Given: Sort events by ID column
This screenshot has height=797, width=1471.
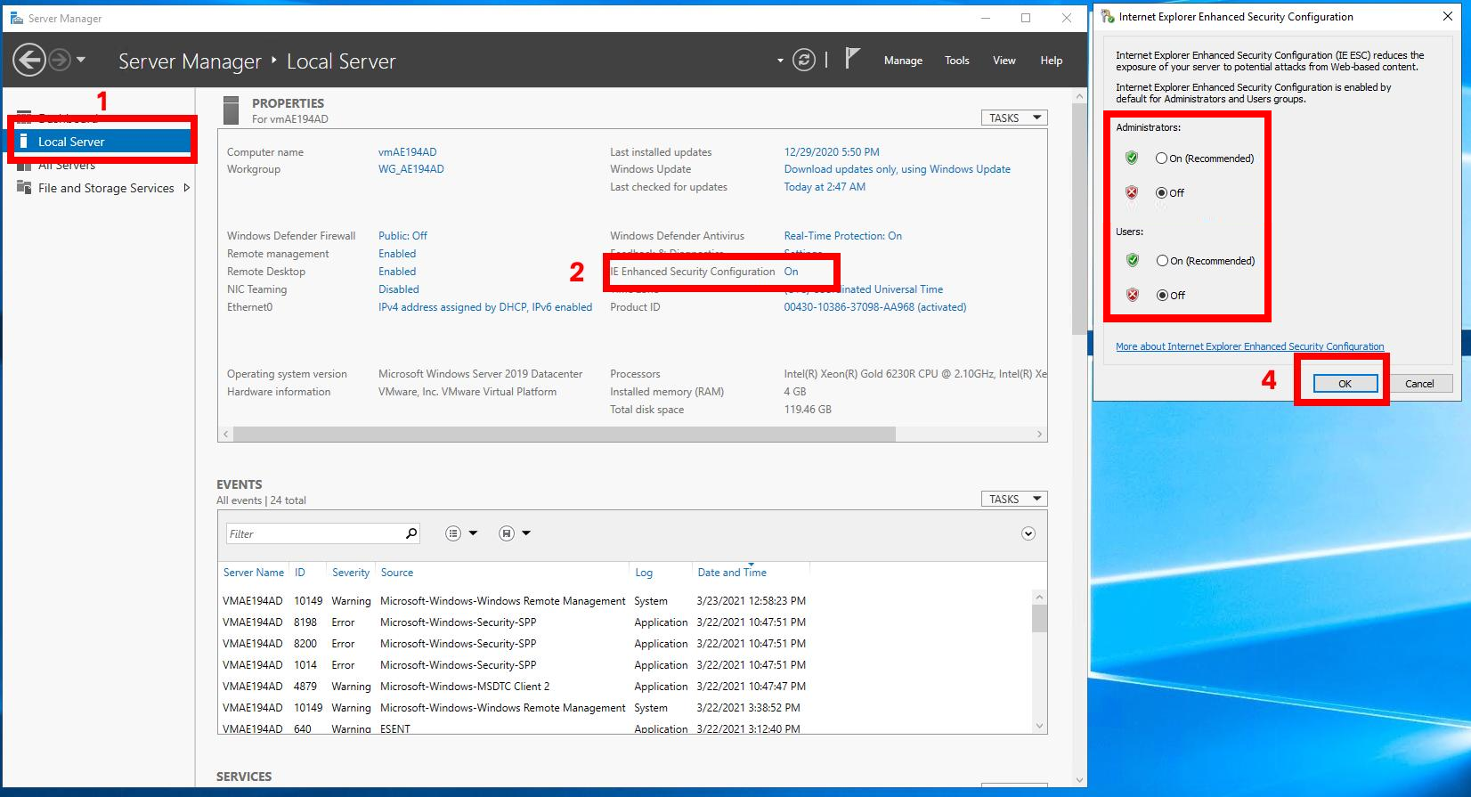Looking at the screenshot, I should 300,573.
